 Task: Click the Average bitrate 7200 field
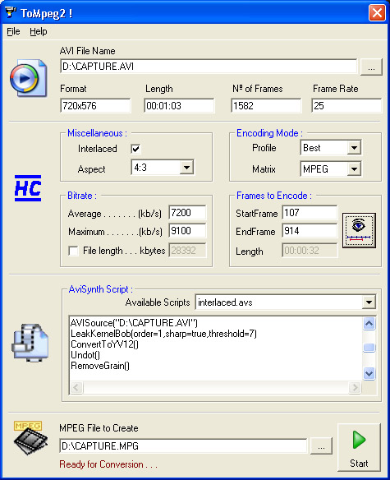187,212
